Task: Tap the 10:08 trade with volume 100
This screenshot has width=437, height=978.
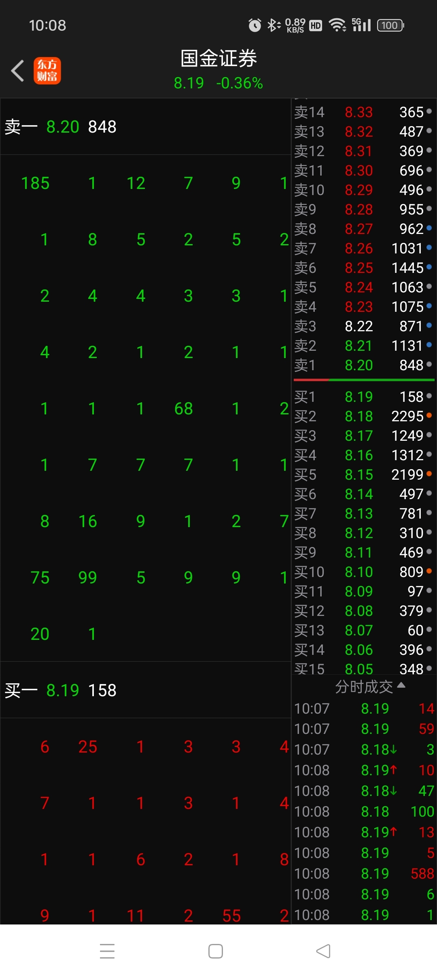Action: pyautogui.click(x=364, y=811)
